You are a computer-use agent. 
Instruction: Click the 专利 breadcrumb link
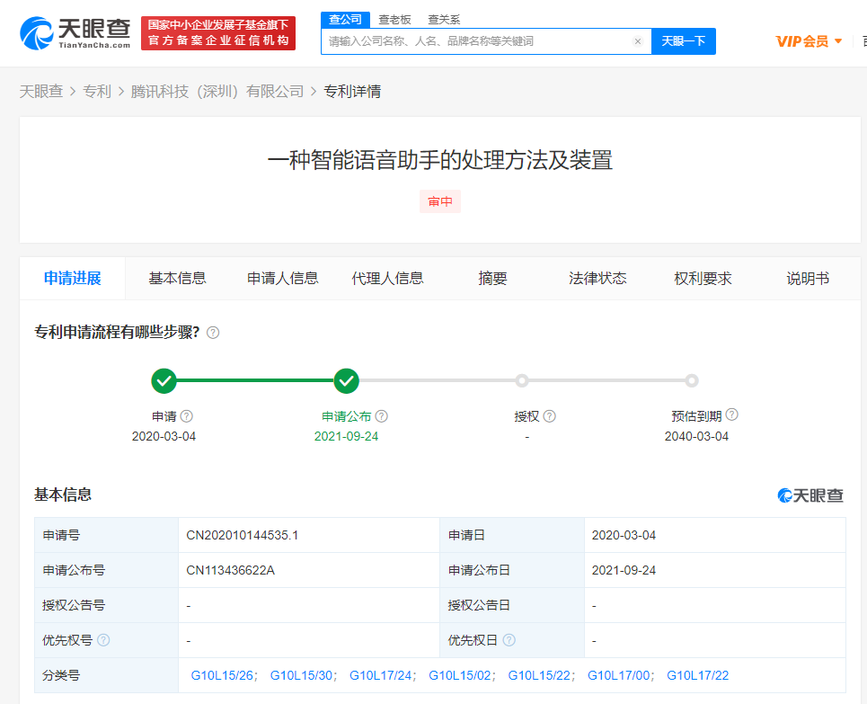pyautogui.click(x=96, y=92)
